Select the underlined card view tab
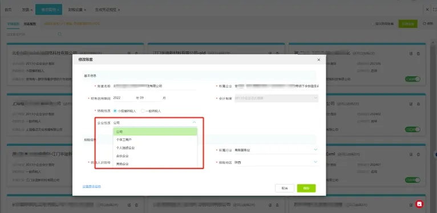 [13, 24]
